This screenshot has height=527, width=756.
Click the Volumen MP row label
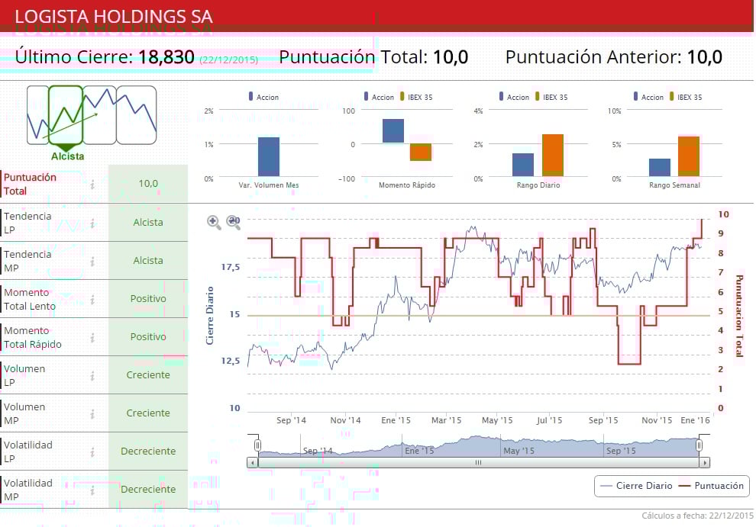pyautogui.click(x=24, y=413)
